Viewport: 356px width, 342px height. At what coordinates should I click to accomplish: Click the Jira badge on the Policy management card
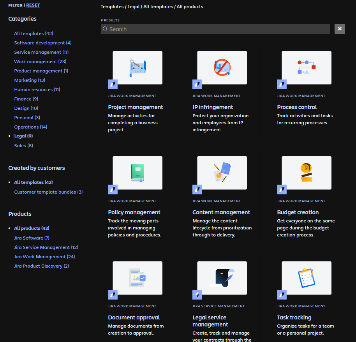pos(113,190)
